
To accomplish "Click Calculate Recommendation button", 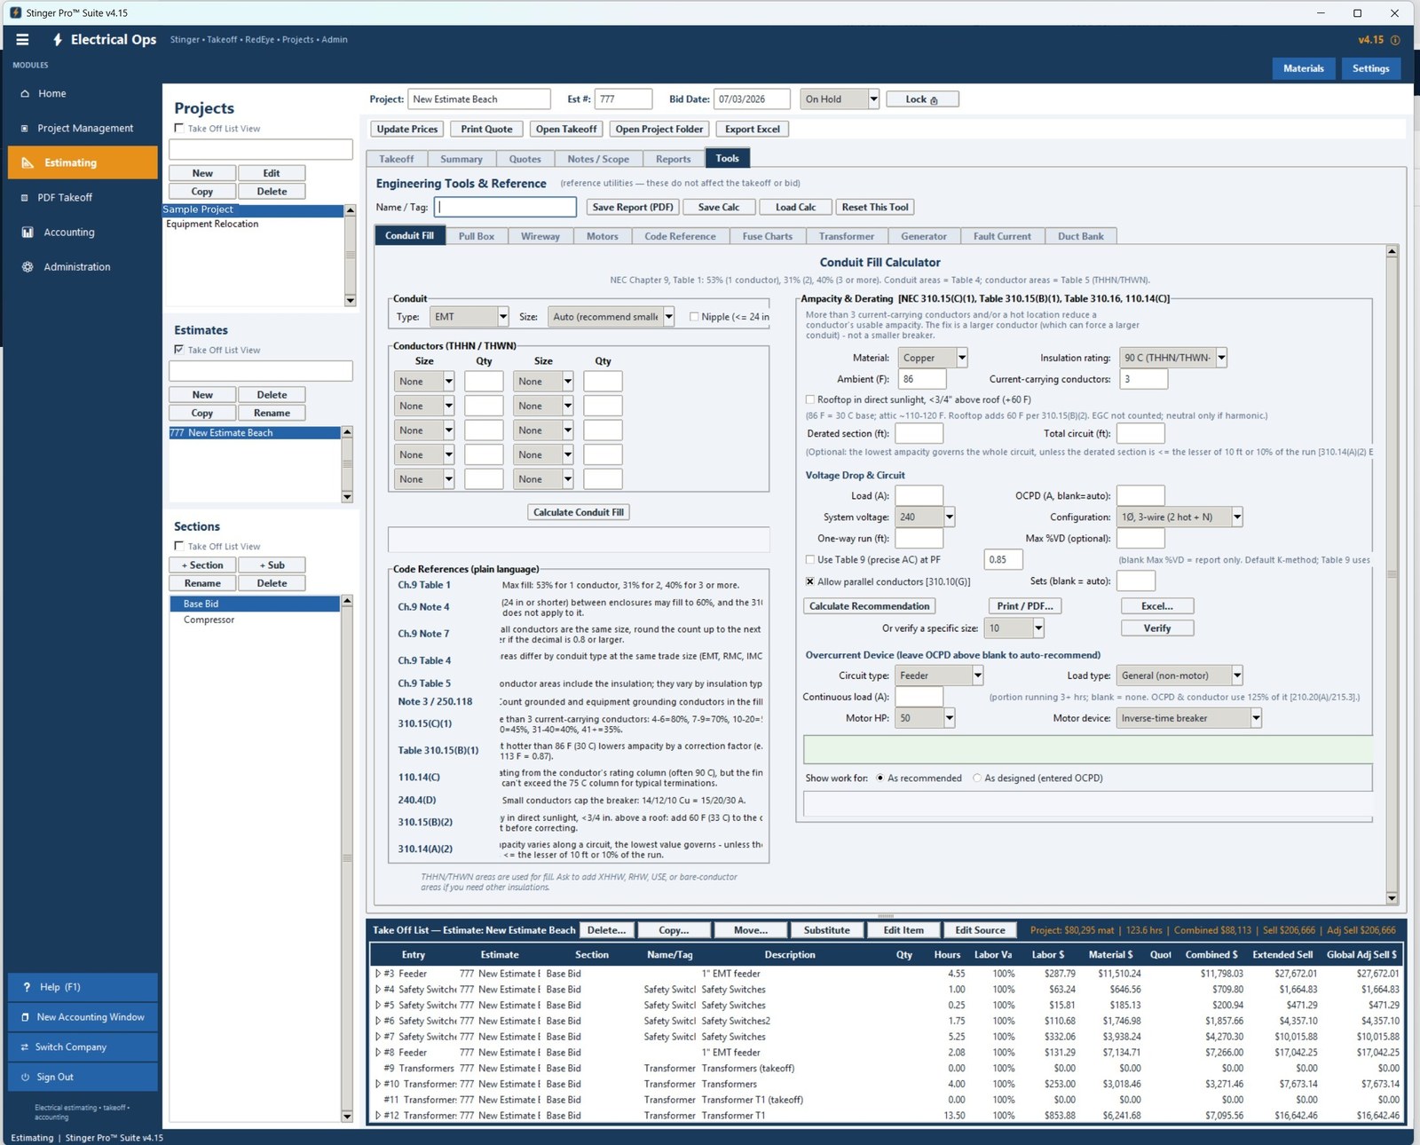I will pyautogui.click(x=870, y=606).
